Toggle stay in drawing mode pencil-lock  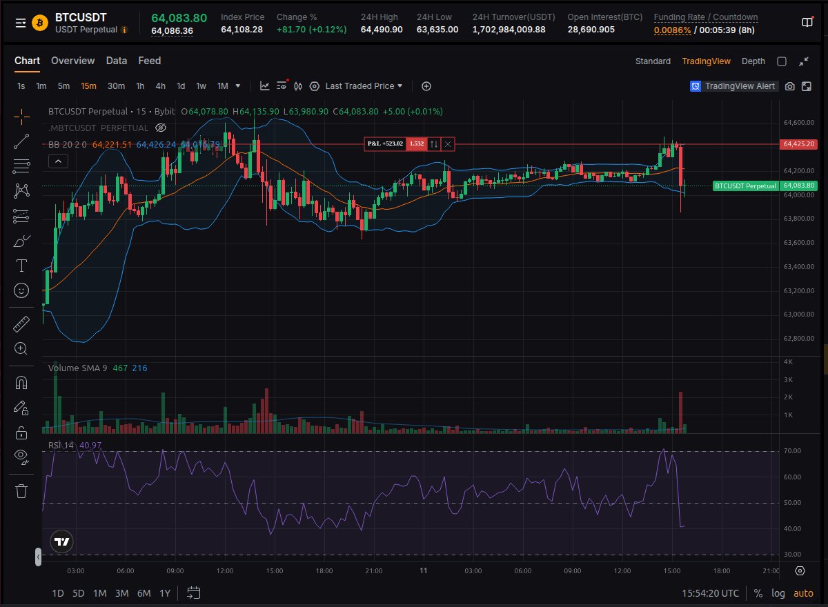tap(21, 408)
